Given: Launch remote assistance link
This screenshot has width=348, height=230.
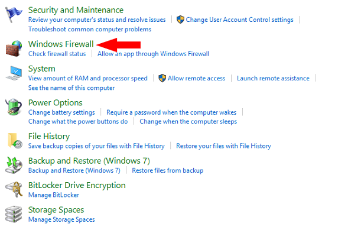Looking at the screenshot, I should 273,78.
